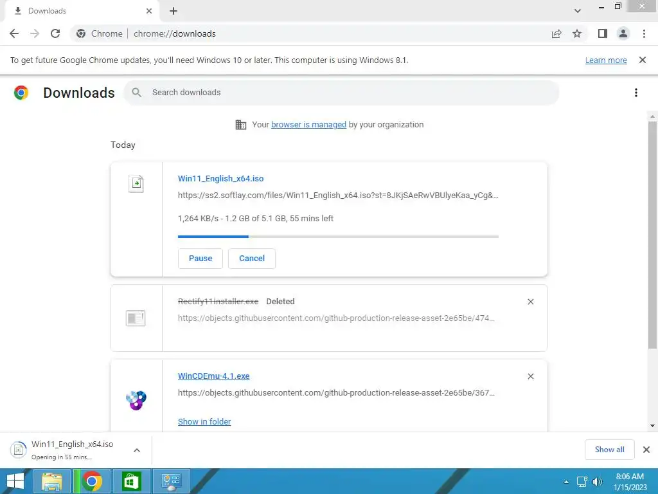Viewport: 658px width, 494px height.
Task: Open a new tab with plus button
Action: pos(173,11)
